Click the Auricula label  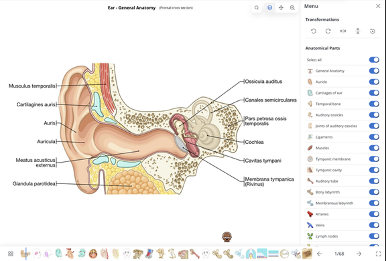[46, 142]
